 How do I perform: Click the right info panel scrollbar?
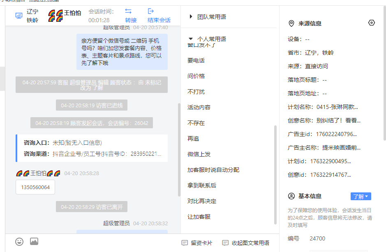(384, 73)
